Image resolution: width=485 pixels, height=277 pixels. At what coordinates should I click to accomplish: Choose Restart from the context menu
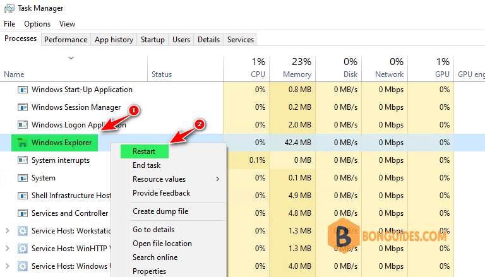coord(145,151)
